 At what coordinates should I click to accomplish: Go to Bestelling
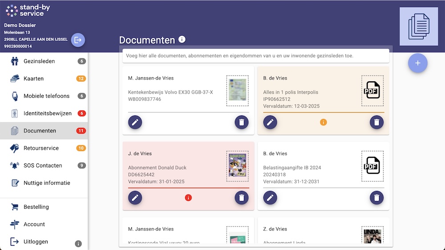tap(44, 207)
